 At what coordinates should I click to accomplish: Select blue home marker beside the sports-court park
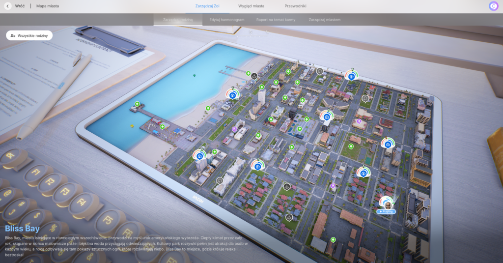(388, 144)
